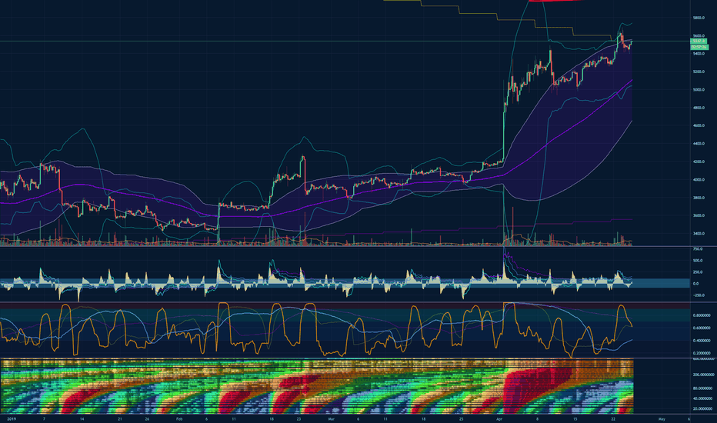
Task: Click the 0.0 oscillator scale label
Action: pos(695,284)
